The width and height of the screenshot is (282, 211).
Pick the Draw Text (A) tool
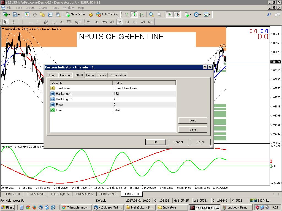point(61,22)
